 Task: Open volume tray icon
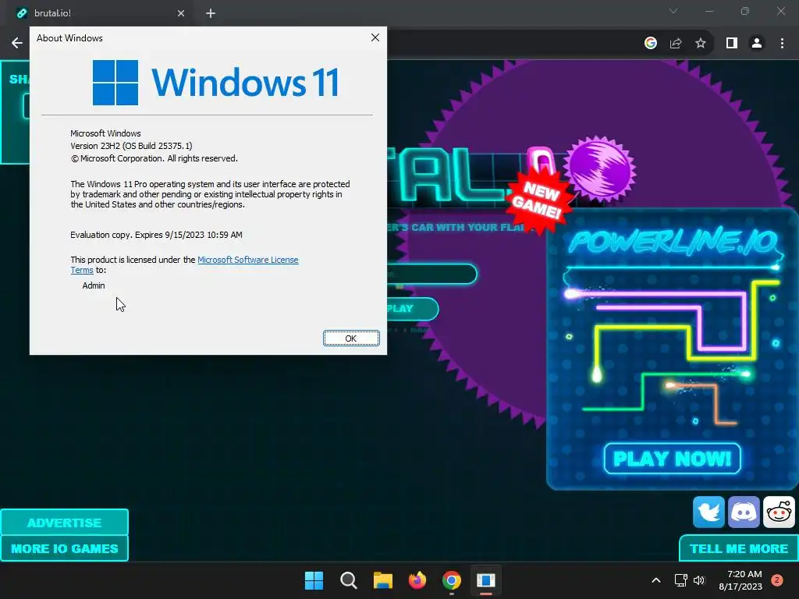point(698,580)
